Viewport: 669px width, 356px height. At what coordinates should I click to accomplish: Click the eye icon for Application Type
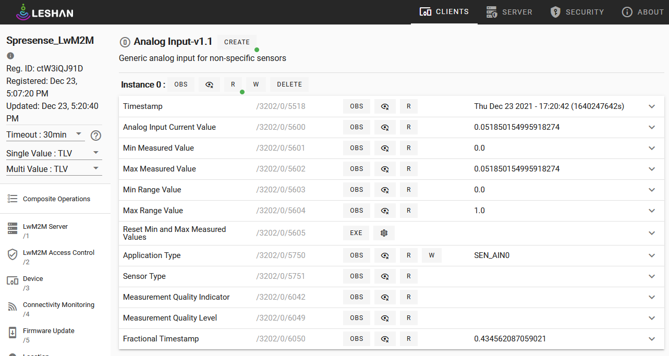385,255
